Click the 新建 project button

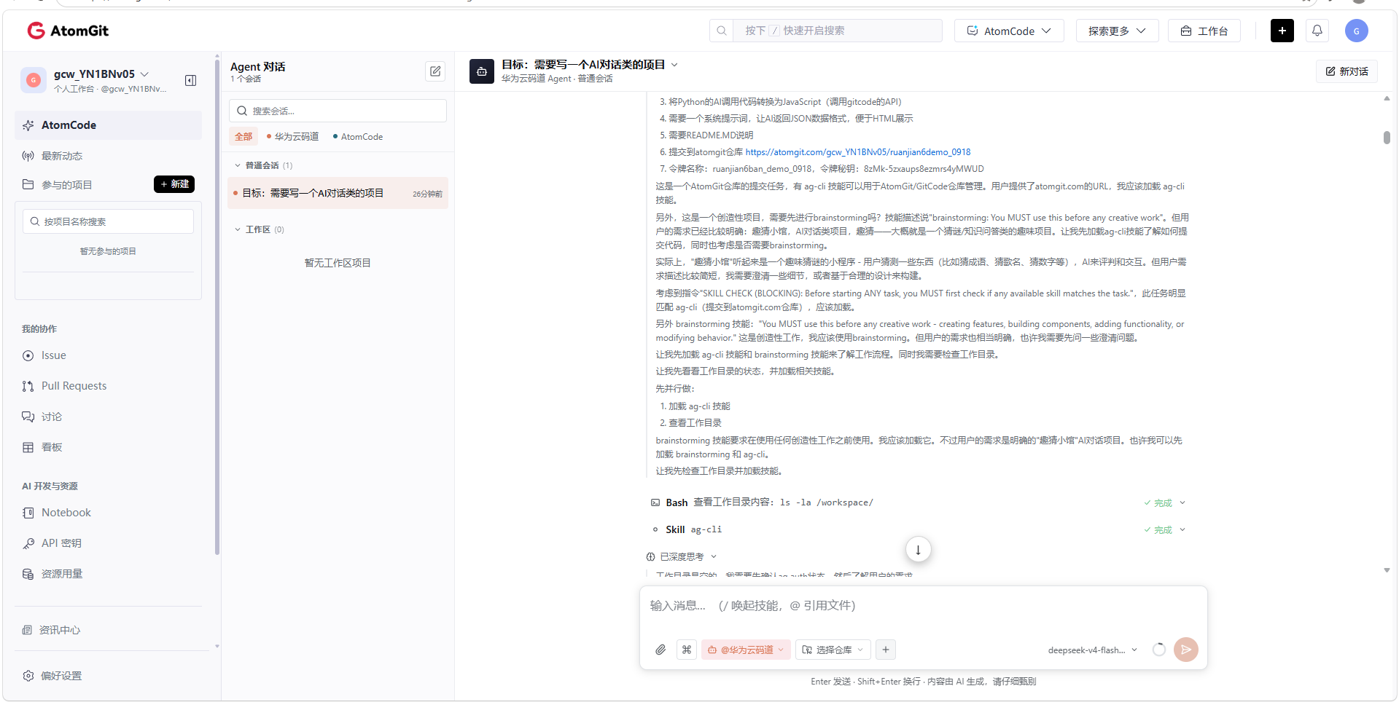tap(174, 184)
